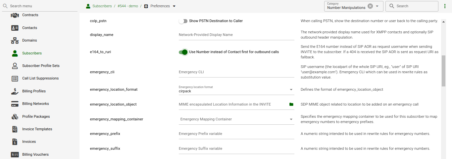
Task: Clear the Number Manipulations category filter
Action: click(370, 6)
